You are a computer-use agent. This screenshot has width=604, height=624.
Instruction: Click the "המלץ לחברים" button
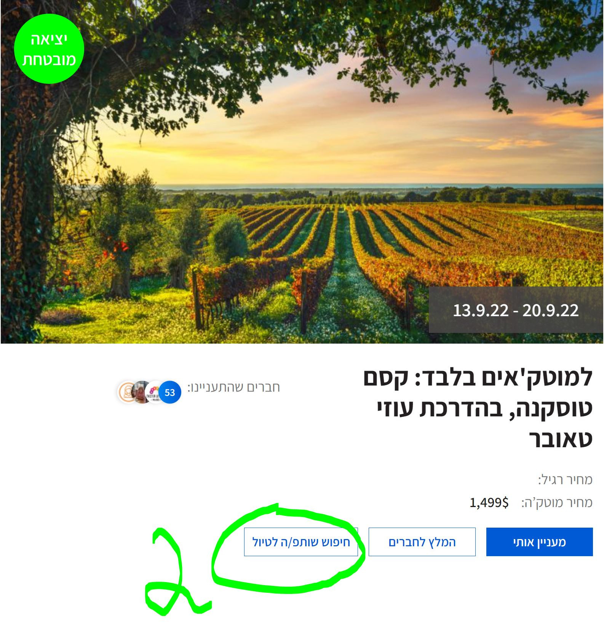422,542
